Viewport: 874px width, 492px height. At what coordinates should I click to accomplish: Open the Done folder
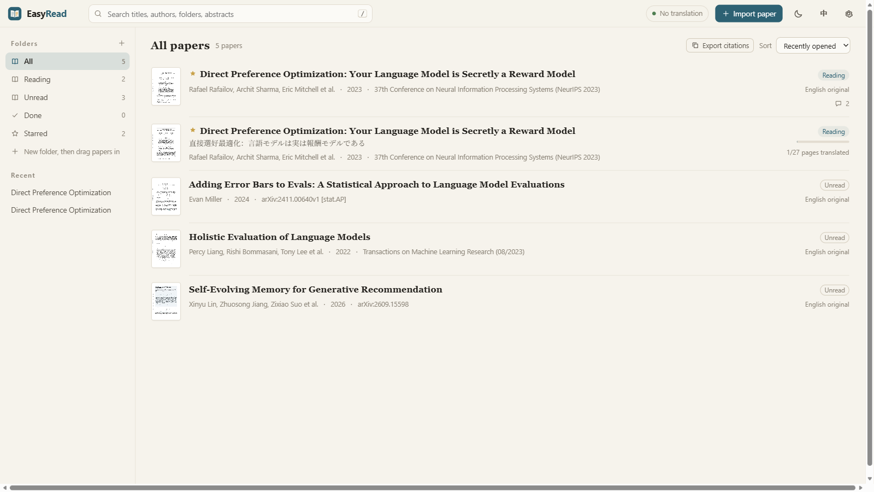(68, 115)
